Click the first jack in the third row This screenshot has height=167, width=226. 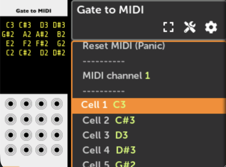coord(11,135)
